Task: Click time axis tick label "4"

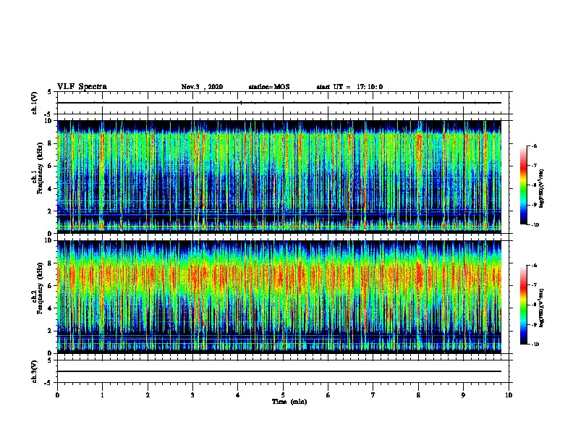Action: (x=238, y=395)
